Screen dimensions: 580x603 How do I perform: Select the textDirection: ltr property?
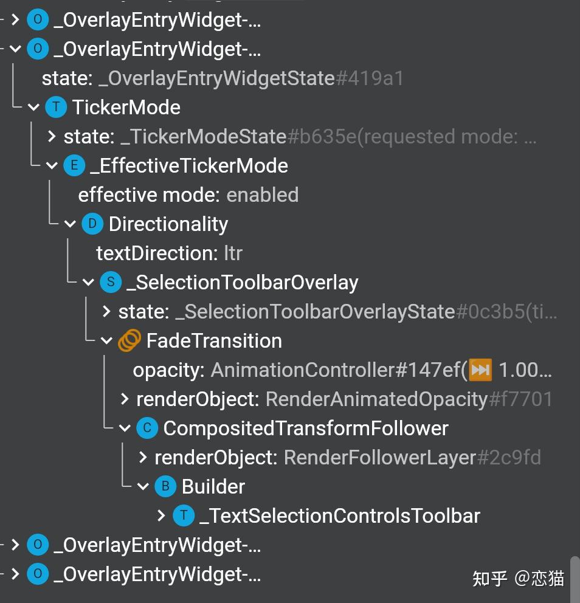169,253
